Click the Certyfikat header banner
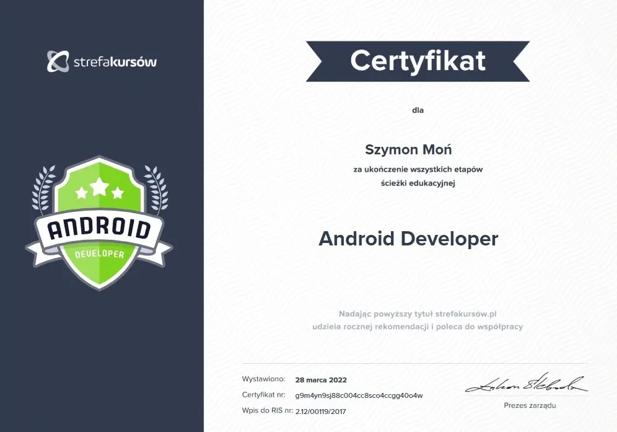The width and height of the screenshot is (617, 432). [x=418, y=61]
